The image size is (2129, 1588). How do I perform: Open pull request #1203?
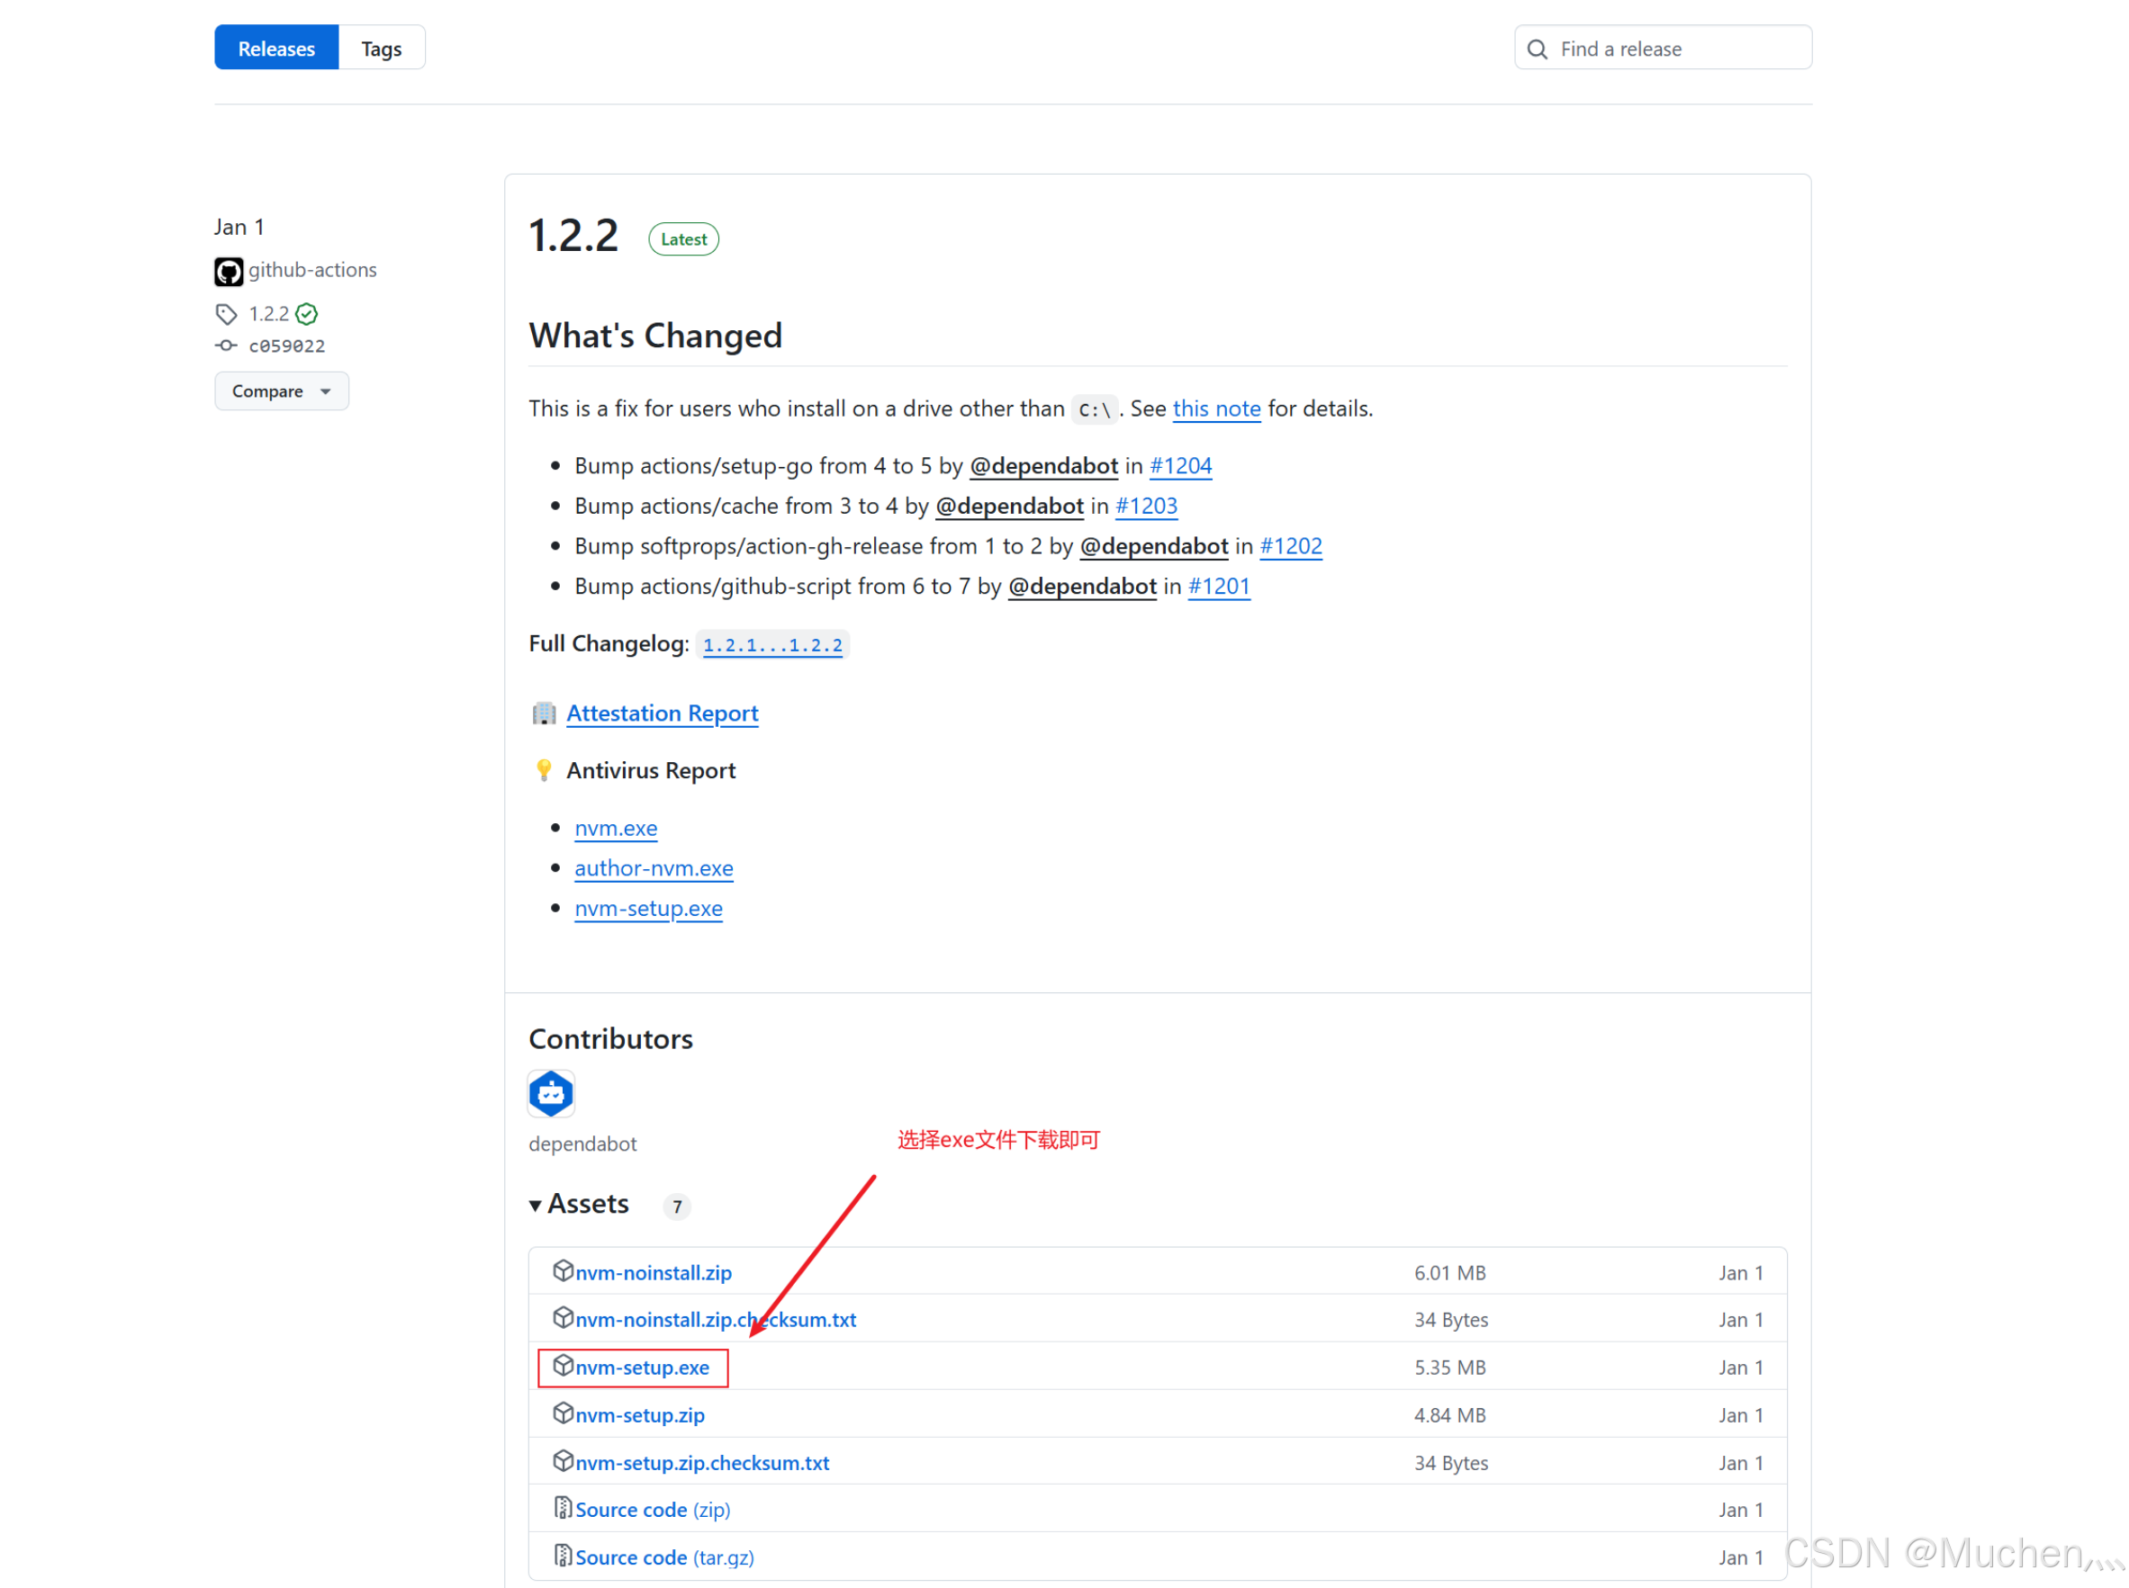point(1145,507)
